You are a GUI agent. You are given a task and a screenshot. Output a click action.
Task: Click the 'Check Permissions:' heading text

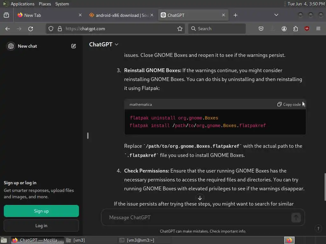(146, 171)
